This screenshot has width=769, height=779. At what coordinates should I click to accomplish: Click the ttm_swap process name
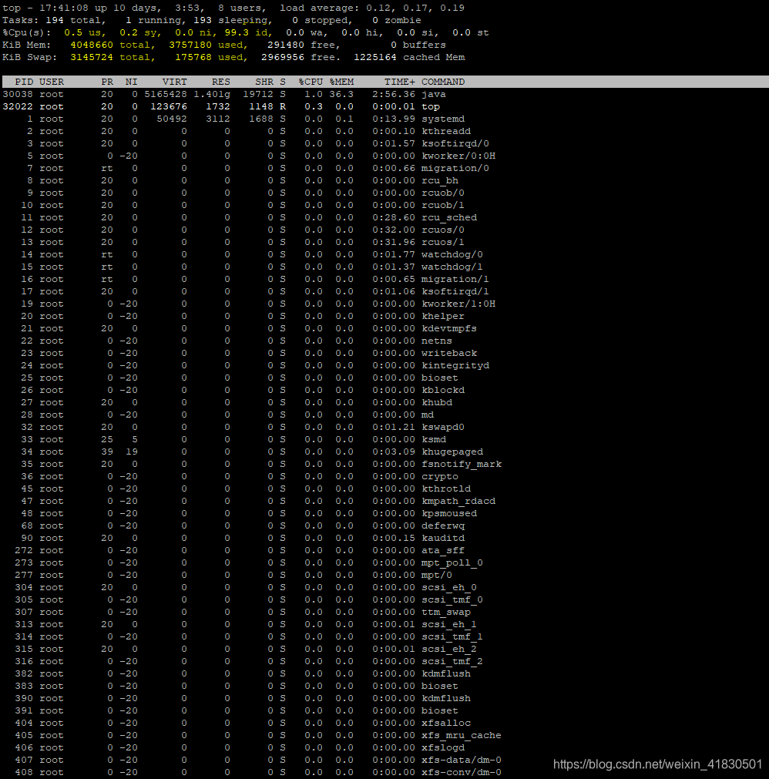[x=446, y=612]
